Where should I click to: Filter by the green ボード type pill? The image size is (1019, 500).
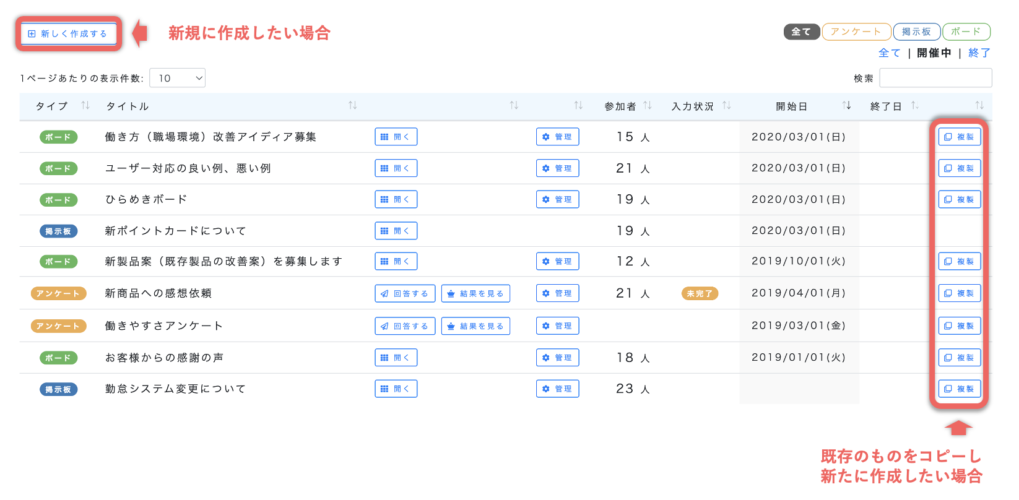[967, 32]
